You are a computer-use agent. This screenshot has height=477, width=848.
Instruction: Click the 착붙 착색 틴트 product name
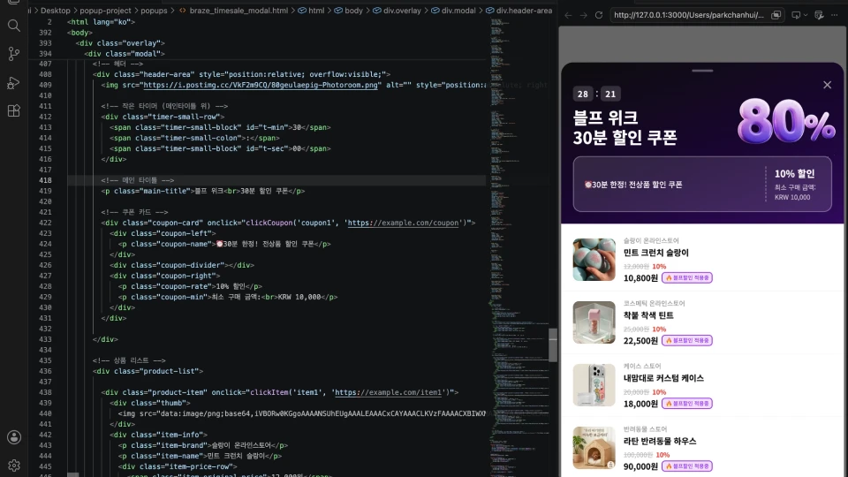648,315
